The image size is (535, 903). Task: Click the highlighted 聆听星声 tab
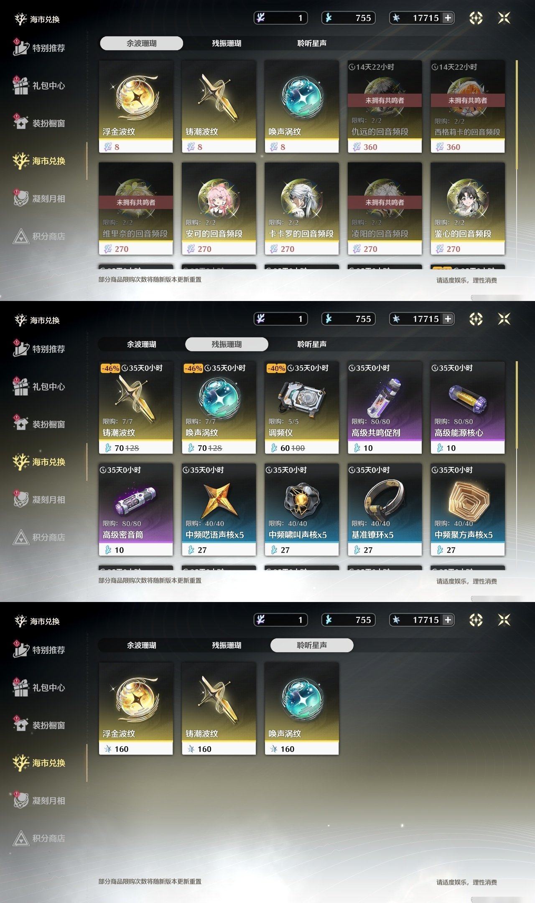coord(312,645)
